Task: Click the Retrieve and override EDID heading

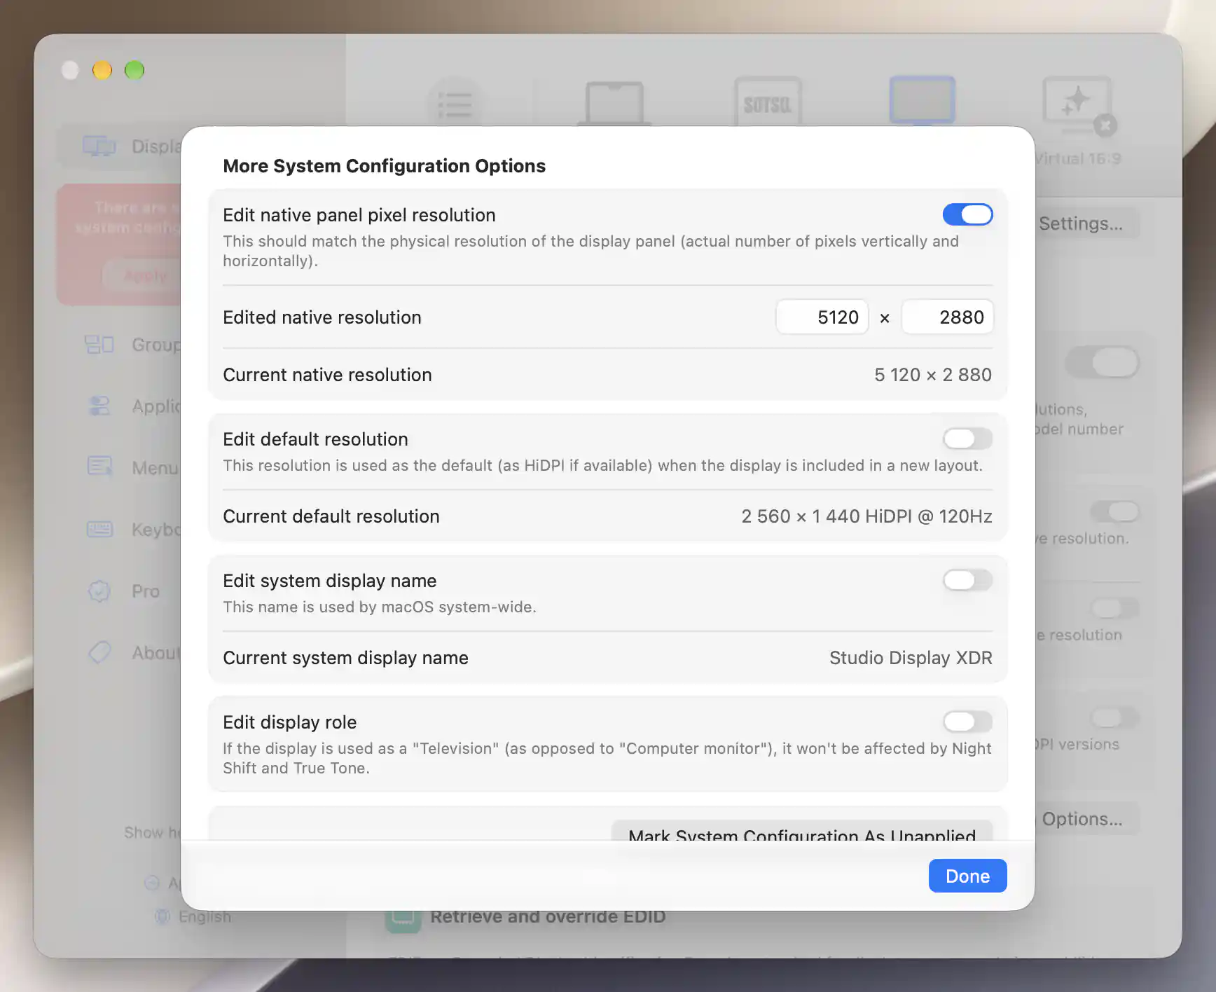Action: click(x=548, y=917)
